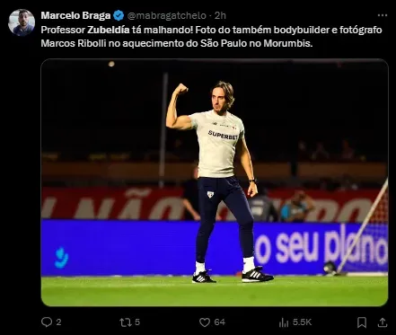Click the 64 likes count
This screenshot has width=396, height=335.
[x=219, y=322]
